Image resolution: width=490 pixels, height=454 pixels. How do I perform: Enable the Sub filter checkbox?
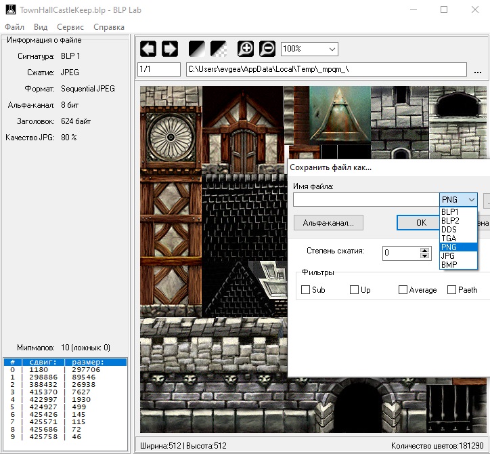pos(305,290)
